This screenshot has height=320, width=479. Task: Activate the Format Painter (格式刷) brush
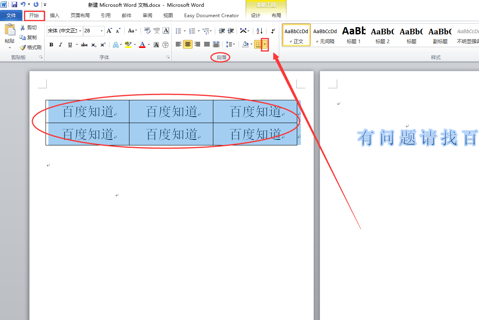coord(30,47)
